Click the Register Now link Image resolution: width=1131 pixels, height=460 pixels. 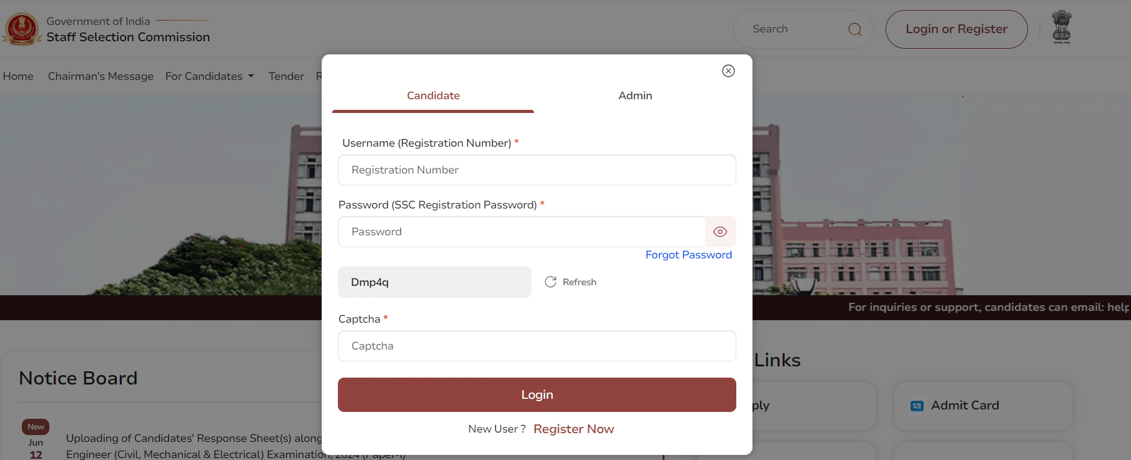click(x=573, y=429)
